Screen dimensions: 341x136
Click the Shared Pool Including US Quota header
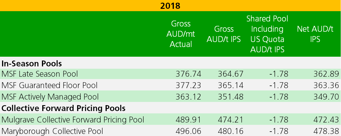(267, 34)
